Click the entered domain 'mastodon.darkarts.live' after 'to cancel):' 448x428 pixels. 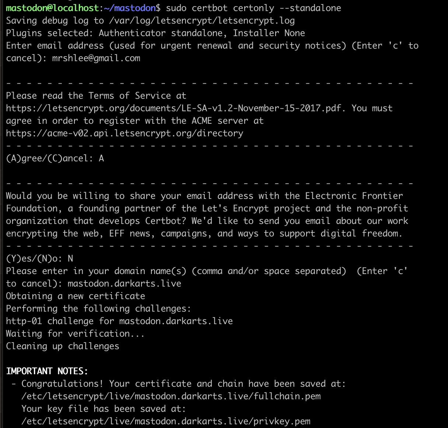125,284
